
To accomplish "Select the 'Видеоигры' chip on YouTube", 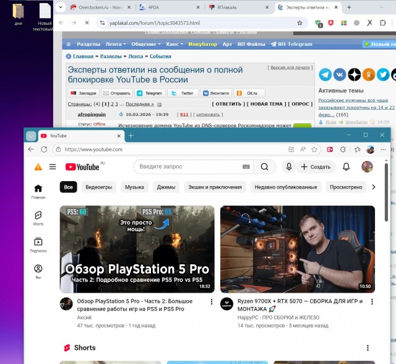I will 99,187.
